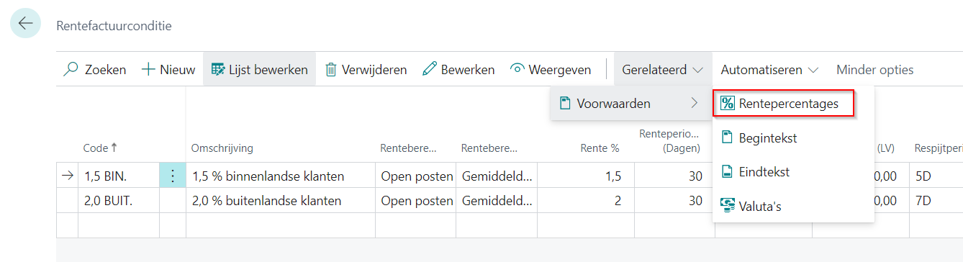Sort by the Code column header
This screenshot has width=963, height=262.
(100, 148)
